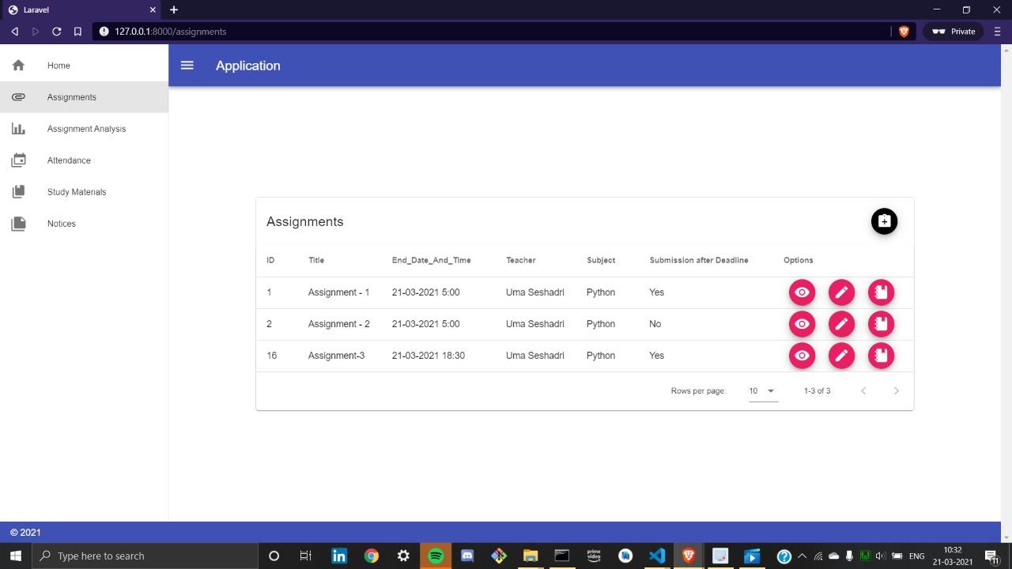The height and width of the screenshot is (569, 1012).
Task: Open Study Materials section
Action: tap(84, 192)
